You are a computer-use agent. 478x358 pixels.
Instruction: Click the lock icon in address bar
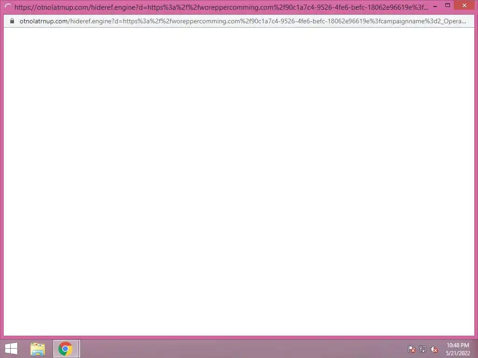12,21
